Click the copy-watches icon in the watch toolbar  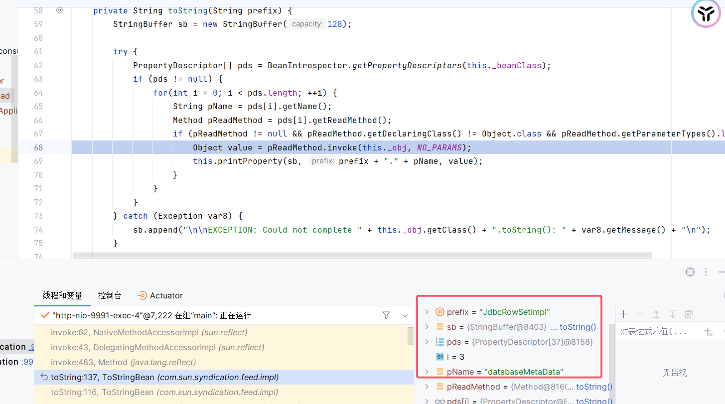coord(689,314)
